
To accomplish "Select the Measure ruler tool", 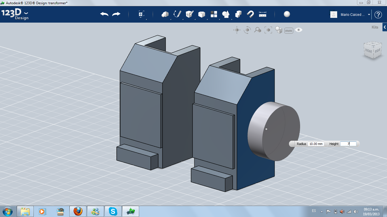I will (263, 14).
